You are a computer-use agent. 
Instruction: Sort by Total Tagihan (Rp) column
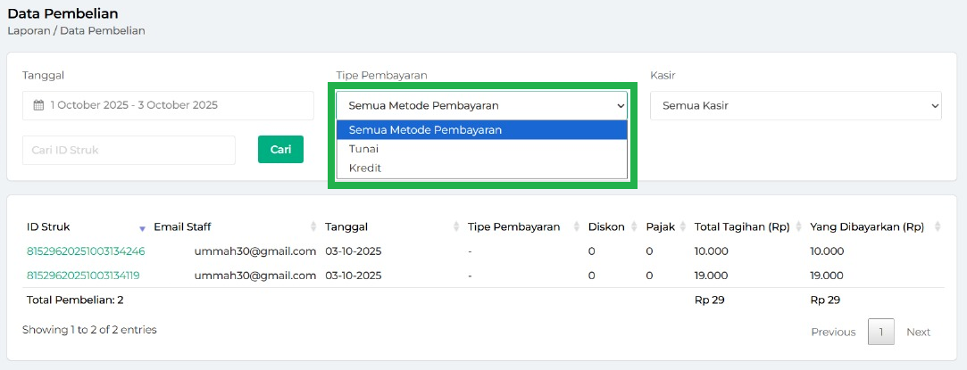797,227
